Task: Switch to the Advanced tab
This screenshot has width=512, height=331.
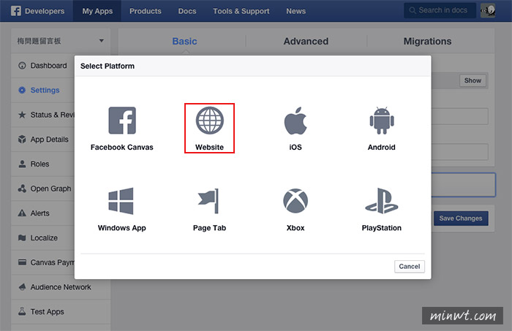Action: click(306, 42)
